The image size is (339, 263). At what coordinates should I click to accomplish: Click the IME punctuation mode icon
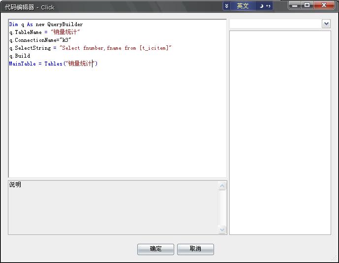(268, 6)
